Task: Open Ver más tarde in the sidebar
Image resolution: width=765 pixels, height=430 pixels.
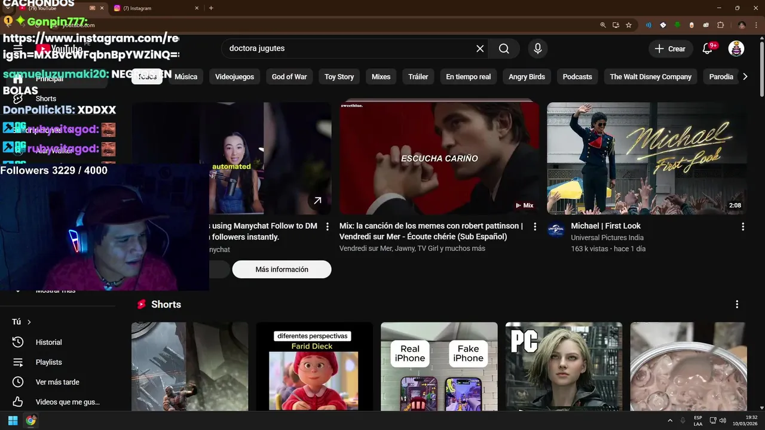Action: [57, 382]
